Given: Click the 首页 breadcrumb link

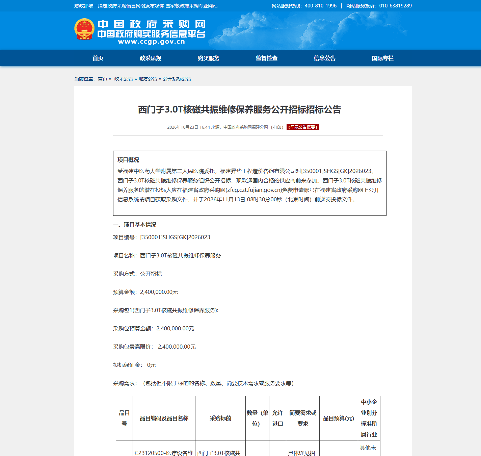Looking at the screenshot, I should 103,79.
